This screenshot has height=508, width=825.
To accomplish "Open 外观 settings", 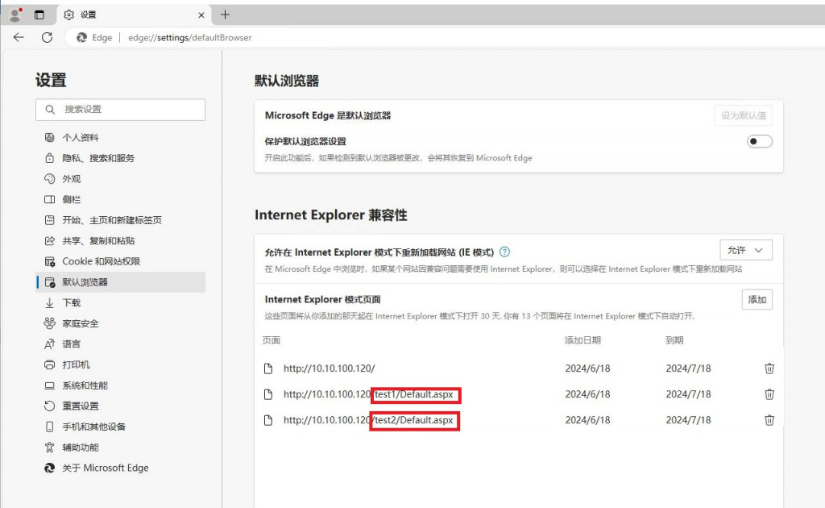I will (x=72, y=179).
